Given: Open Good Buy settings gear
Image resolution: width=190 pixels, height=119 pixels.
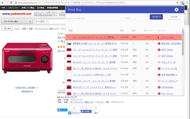Looking at the screenshot, I should point(176,10).
